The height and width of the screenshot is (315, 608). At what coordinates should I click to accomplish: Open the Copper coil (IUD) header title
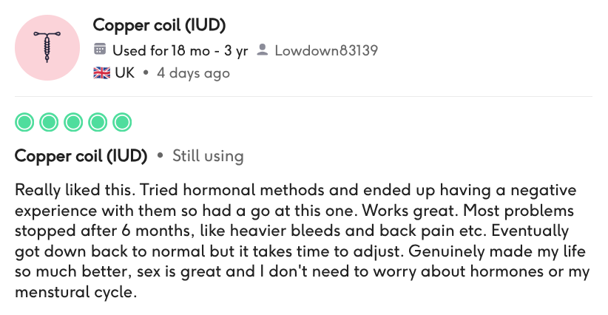click(x=159, y=25)
